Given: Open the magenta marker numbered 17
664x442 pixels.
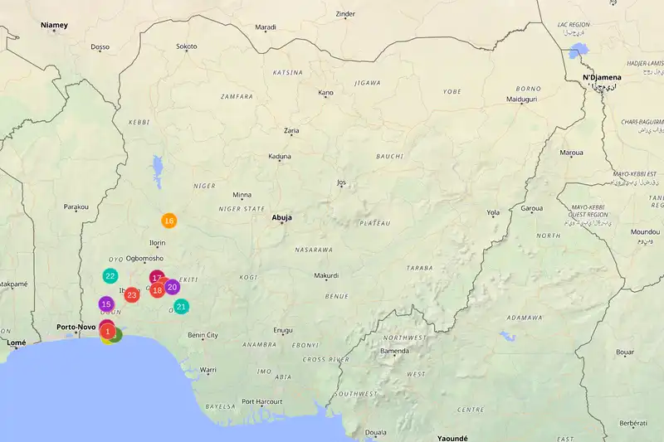Looking at the screenshot, I should [157, 278].
